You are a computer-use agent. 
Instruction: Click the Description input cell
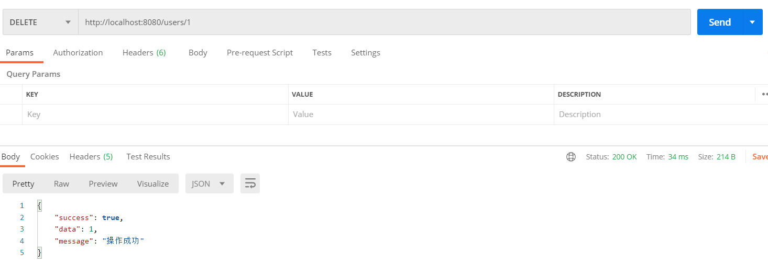coord(661,114)
